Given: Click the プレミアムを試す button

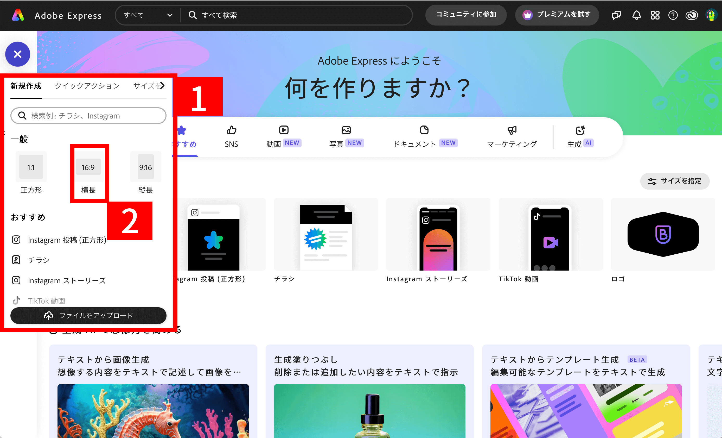Looking at the screenshot, I should (x=557, y=15).
